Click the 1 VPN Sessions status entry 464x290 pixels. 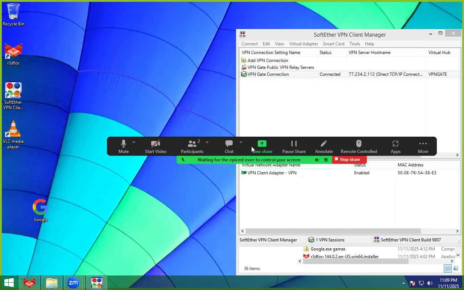[326, 240]
